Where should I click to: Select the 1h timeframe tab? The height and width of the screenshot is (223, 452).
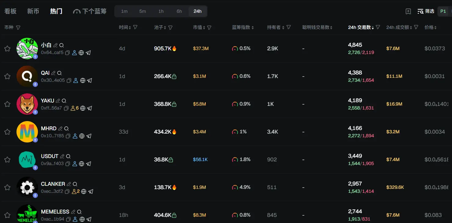[161, 11]
